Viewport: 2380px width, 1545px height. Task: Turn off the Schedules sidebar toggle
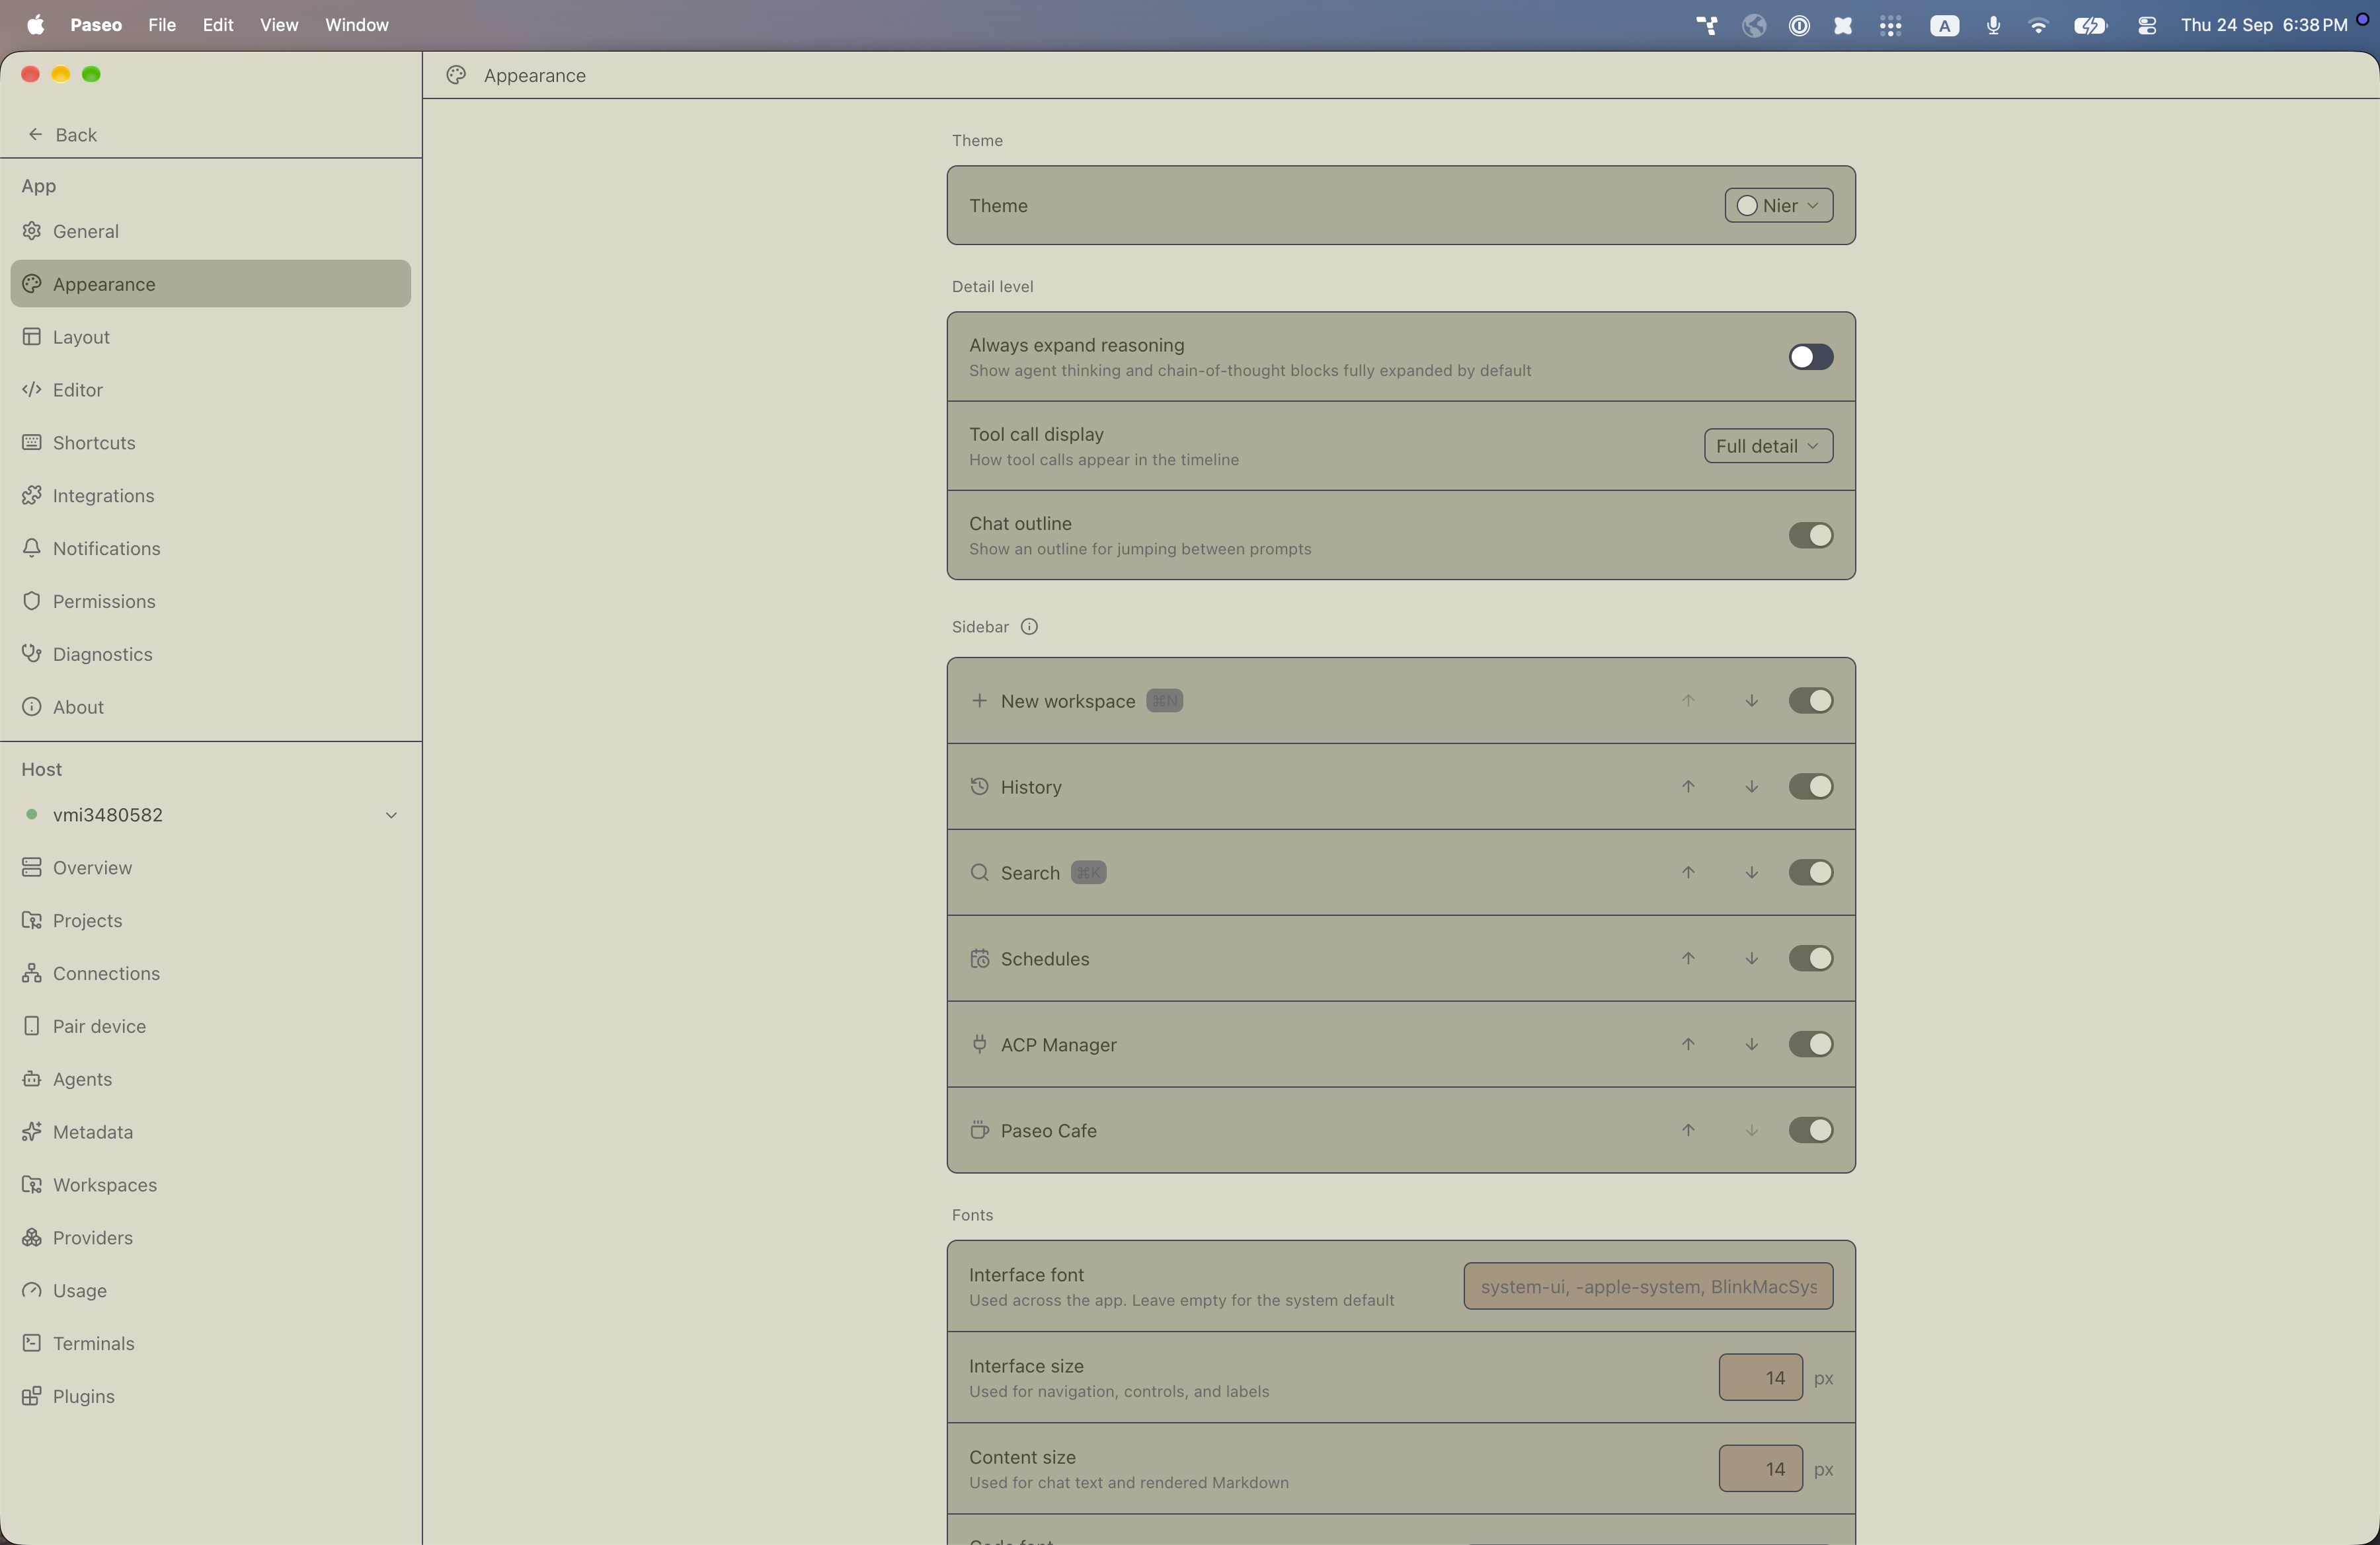1811,958
